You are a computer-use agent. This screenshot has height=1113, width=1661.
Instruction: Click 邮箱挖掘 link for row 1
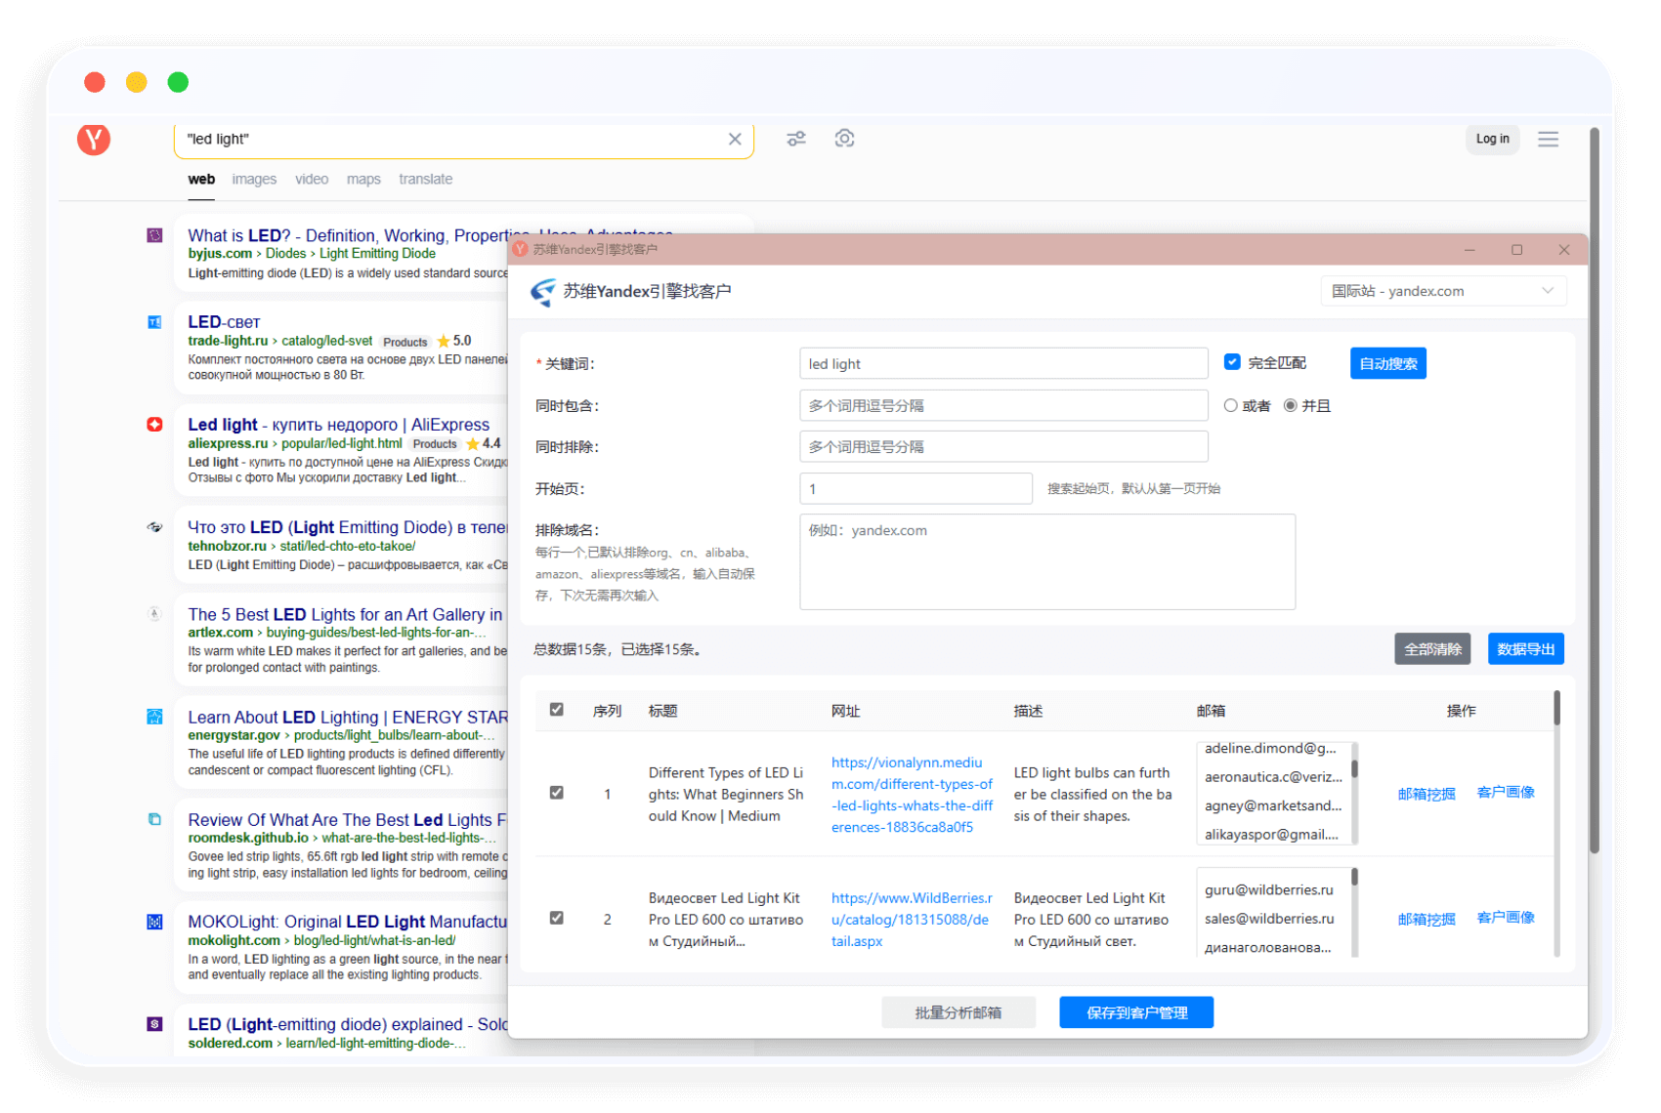[1427, 794]
